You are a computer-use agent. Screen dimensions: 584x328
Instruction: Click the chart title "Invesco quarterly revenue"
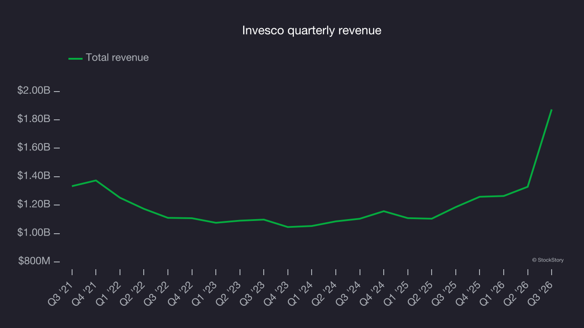[312, 31]
